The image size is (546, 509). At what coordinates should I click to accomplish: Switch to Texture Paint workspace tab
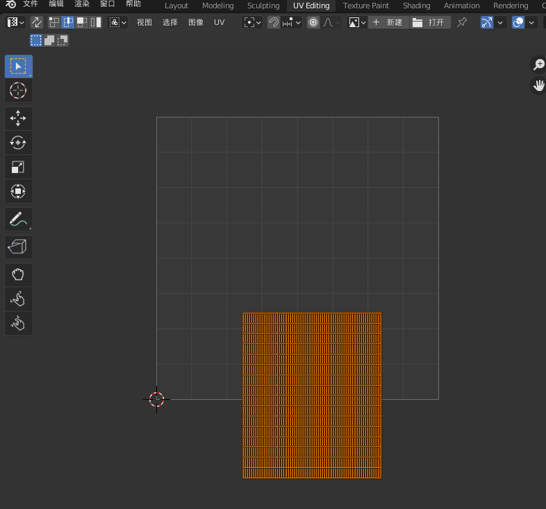[366, 6]
